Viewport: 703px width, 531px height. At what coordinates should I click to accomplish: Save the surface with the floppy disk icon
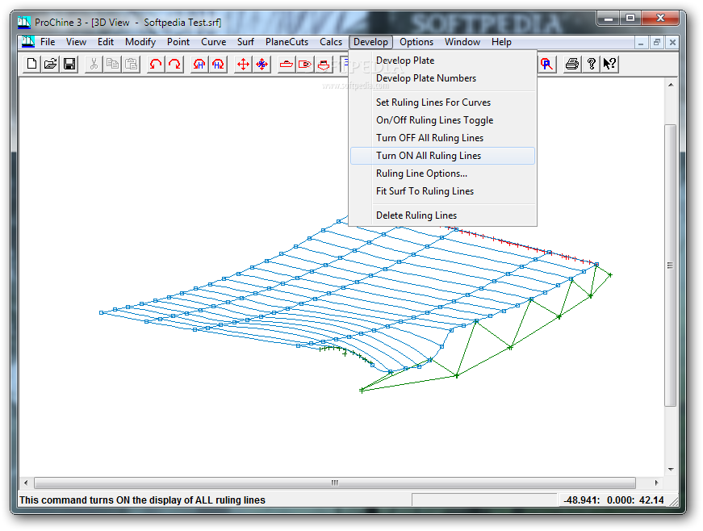(x=69, y=64)
